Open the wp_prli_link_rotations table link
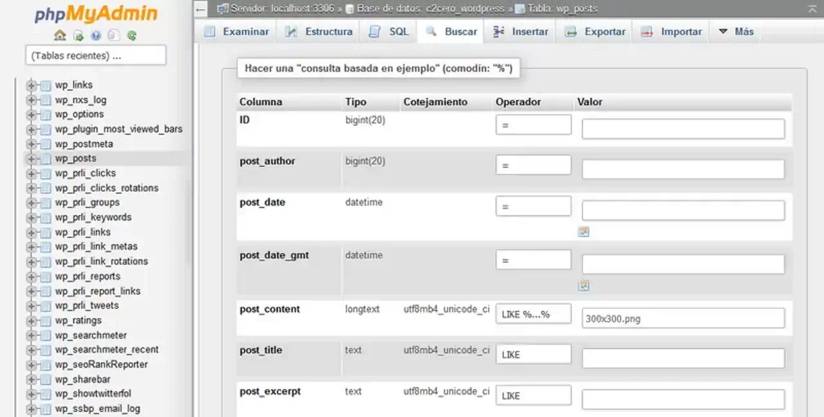Viewport: 824px width, 417px height. click(x=102, y=261)
